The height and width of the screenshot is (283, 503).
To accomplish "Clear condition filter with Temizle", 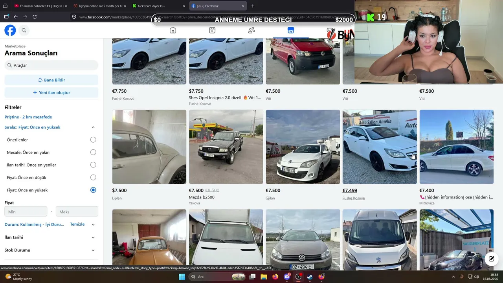I will (77, 224).
